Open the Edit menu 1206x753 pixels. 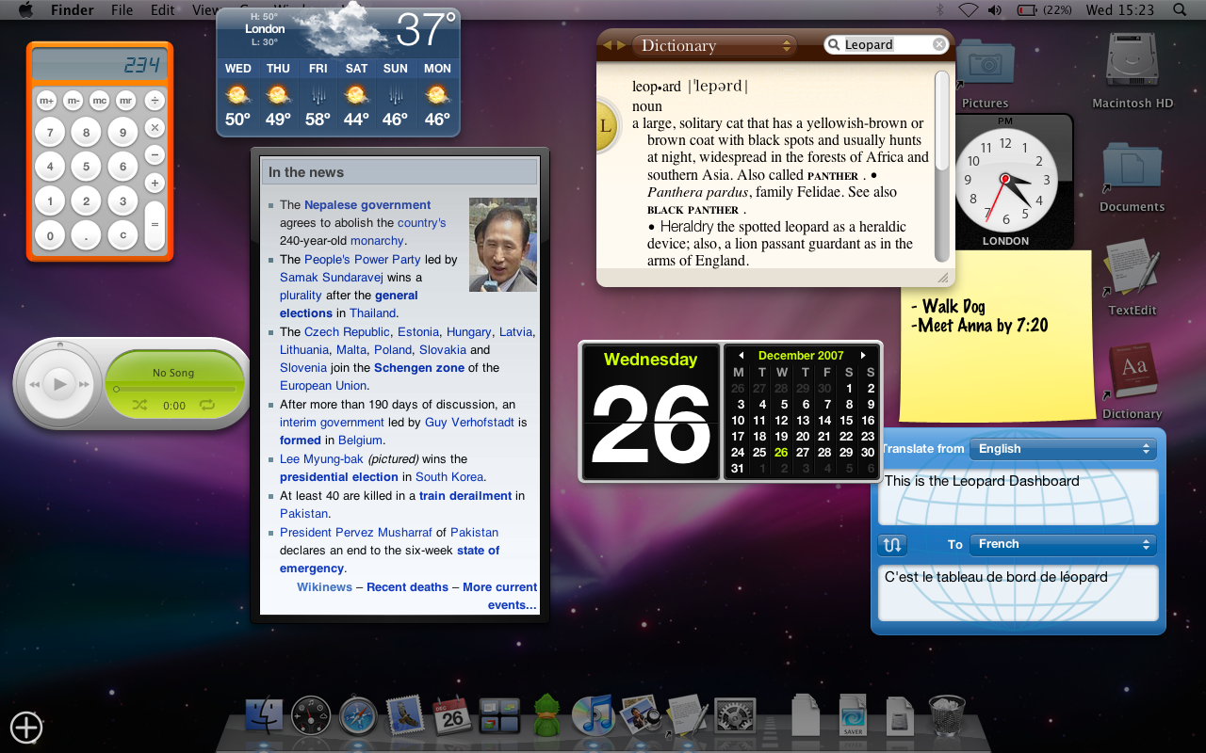pyautogui.click(x=163, y=9)
